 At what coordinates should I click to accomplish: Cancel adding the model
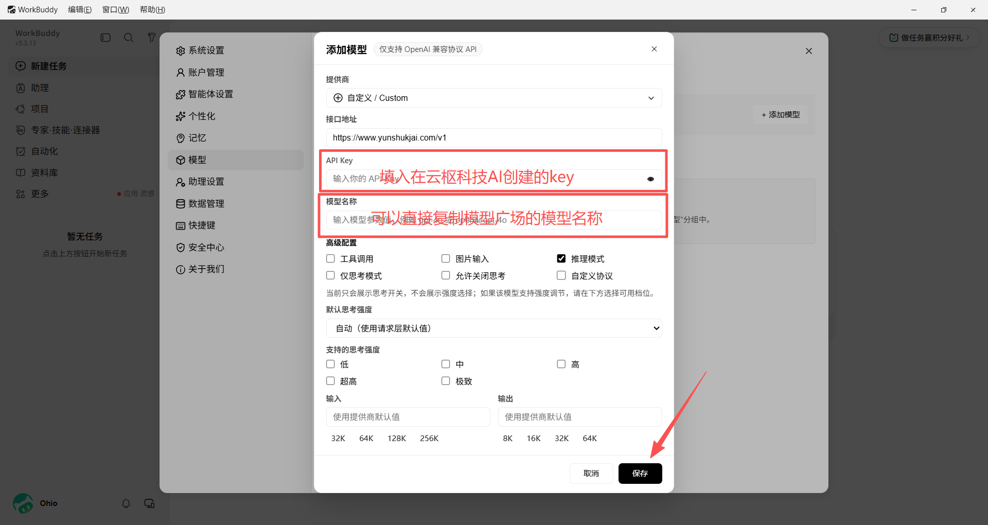tap(591, 474)
